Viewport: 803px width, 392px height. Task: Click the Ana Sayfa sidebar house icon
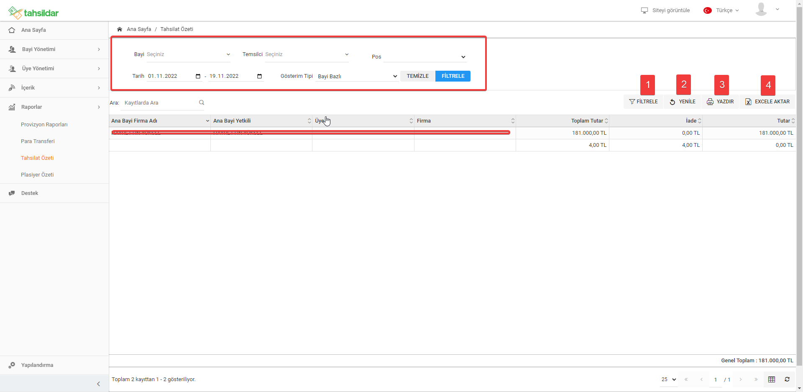tap(12, 30)
